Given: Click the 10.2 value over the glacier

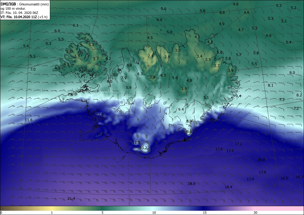Looking at the screenshot, I should pyautogui.click(x=143, y=148).
